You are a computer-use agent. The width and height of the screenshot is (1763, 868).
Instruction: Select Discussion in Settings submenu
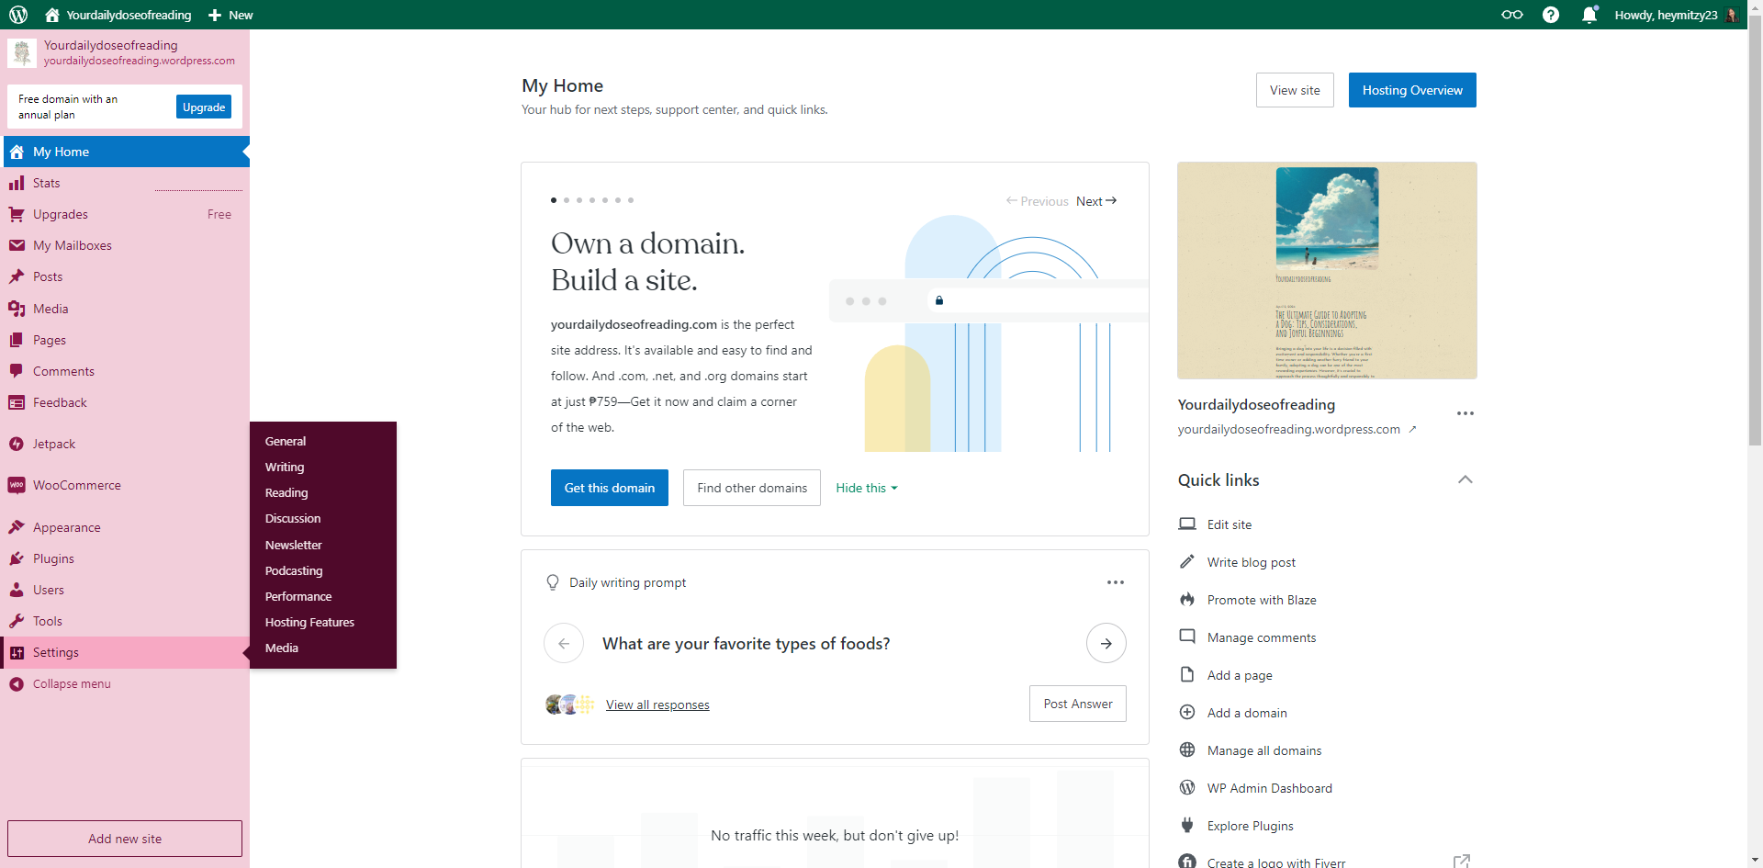click(293, 518)
